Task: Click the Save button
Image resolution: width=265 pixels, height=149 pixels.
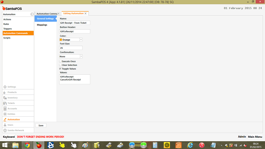Action: (41, 125)
